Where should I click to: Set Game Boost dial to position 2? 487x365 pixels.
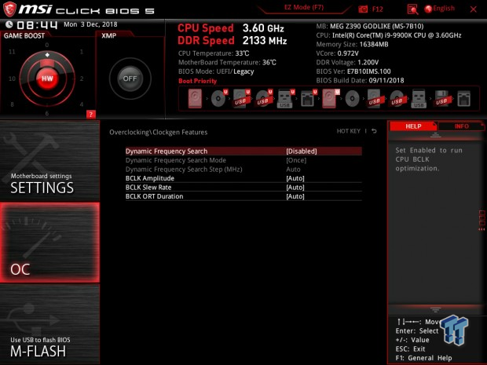82,78
